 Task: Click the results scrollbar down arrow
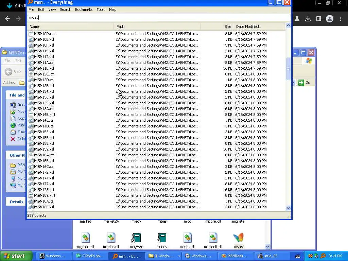click(x=288, y=208)
